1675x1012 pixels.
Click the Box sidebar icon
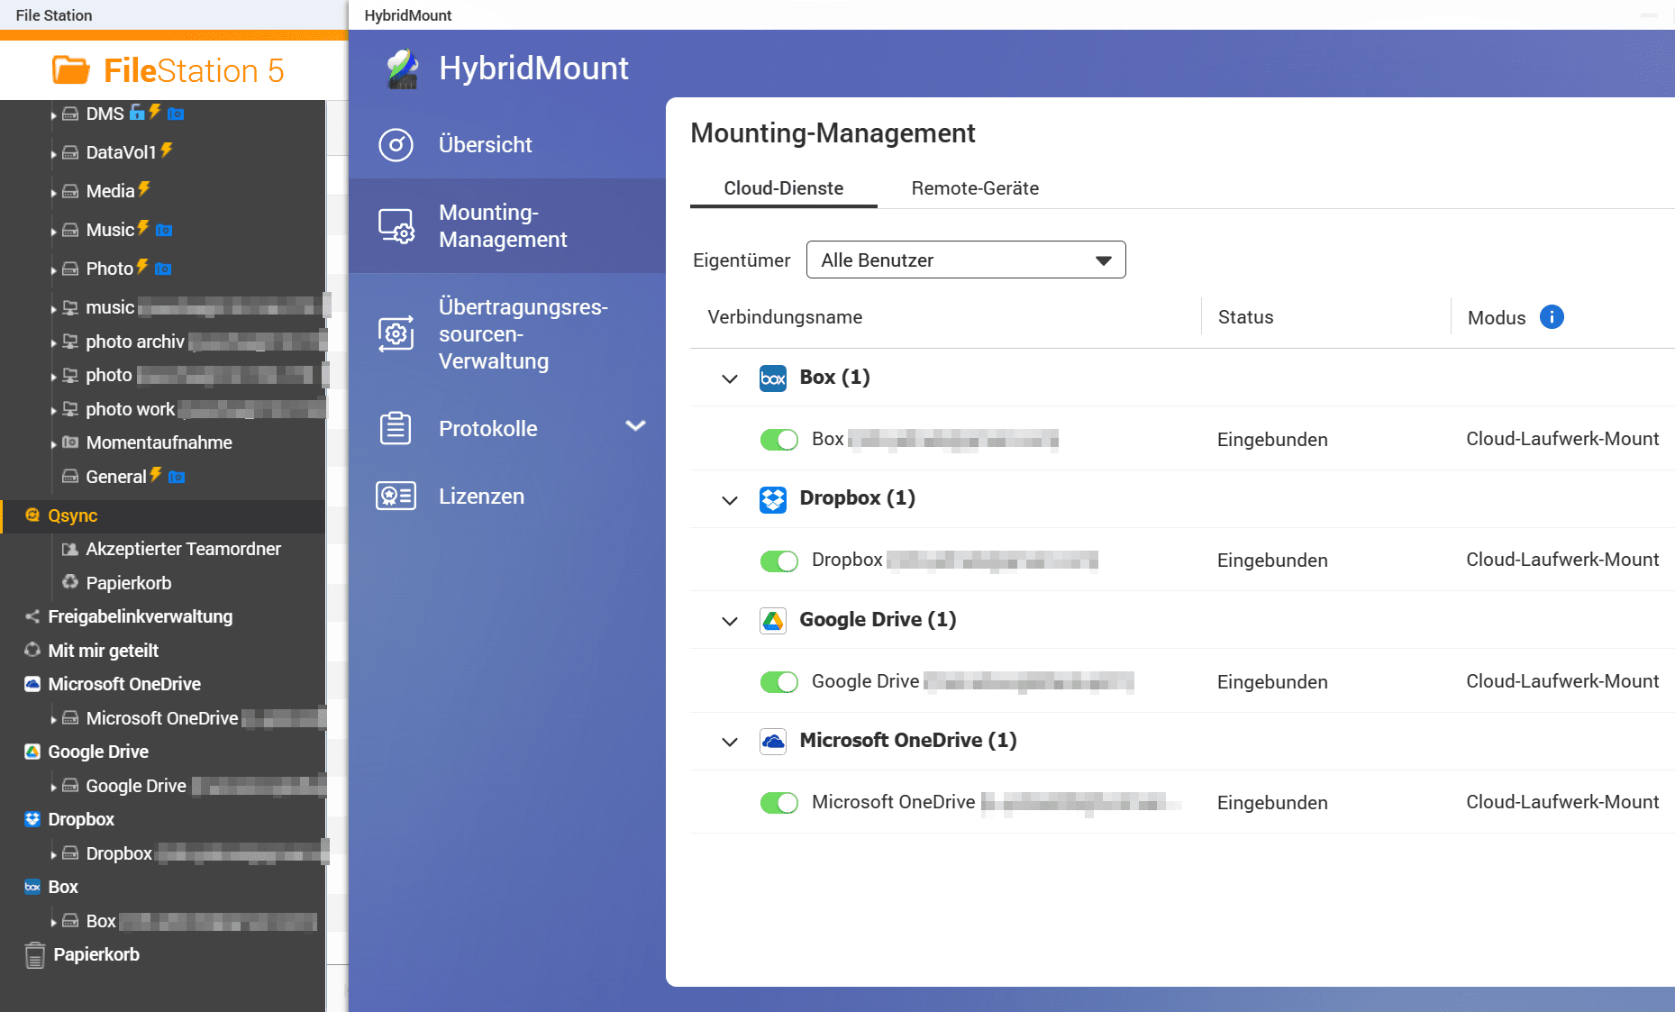pos(32,887)
